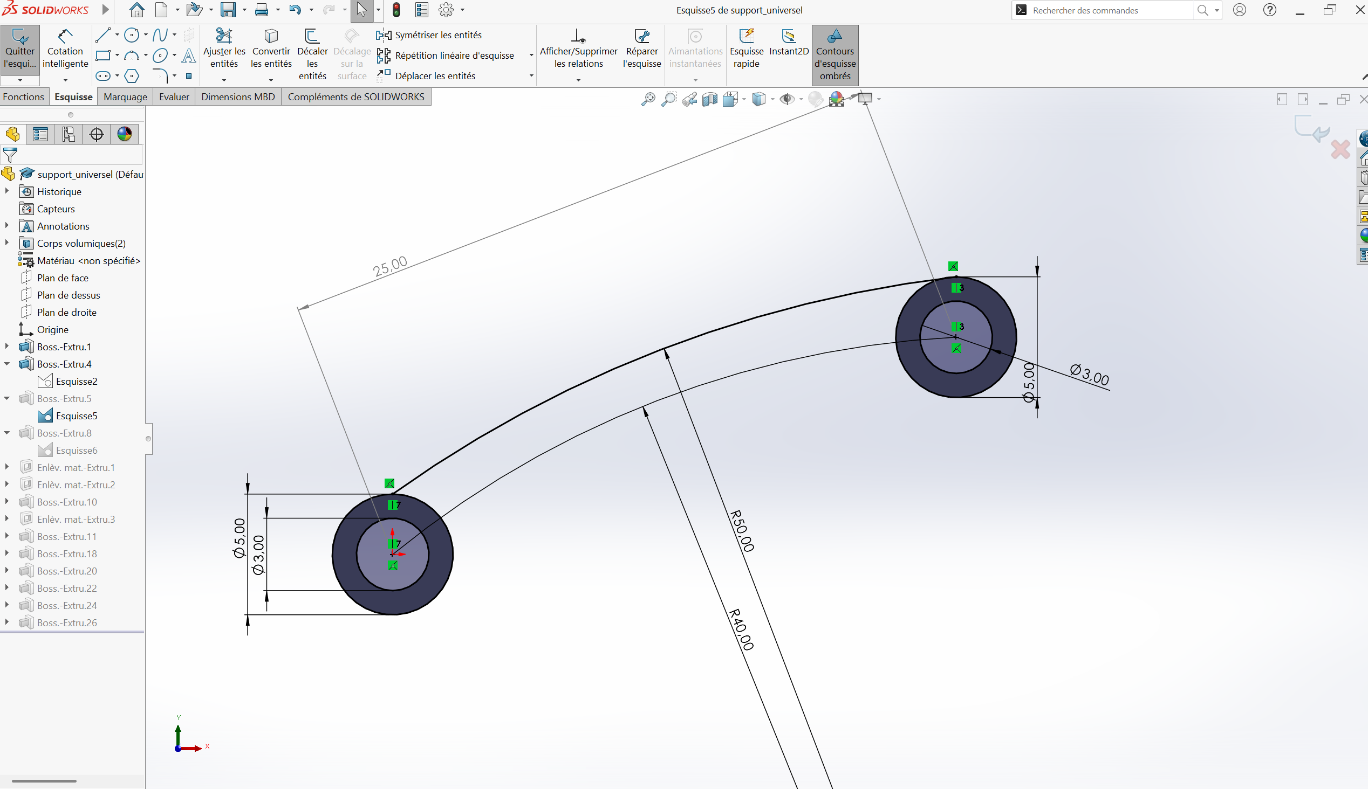Expand Corps volumiques(2) node
This screenshot has height=789, width=1368.
pos(6,243)
